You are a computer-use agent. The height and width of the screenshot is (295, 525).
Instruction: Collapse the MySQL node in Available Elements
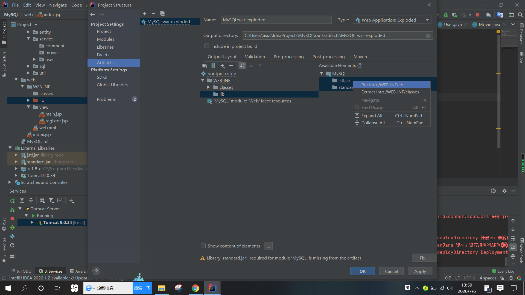322,73
